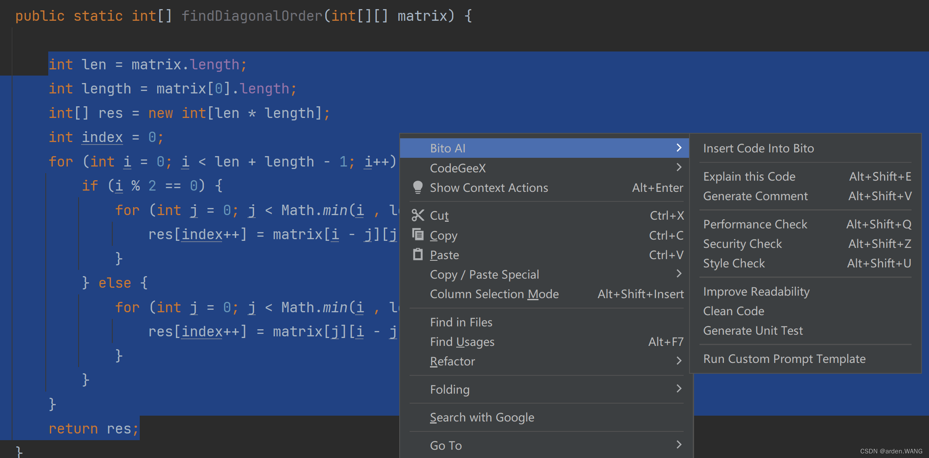This screenshot has width=929, height=458.
Task: Click Search with Google entry
Action: click(482, 417)
